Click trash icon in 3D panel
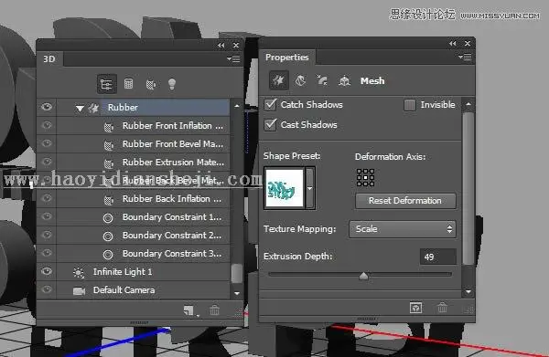This screenshot has width=549, height=357. (x=214, y=310)
